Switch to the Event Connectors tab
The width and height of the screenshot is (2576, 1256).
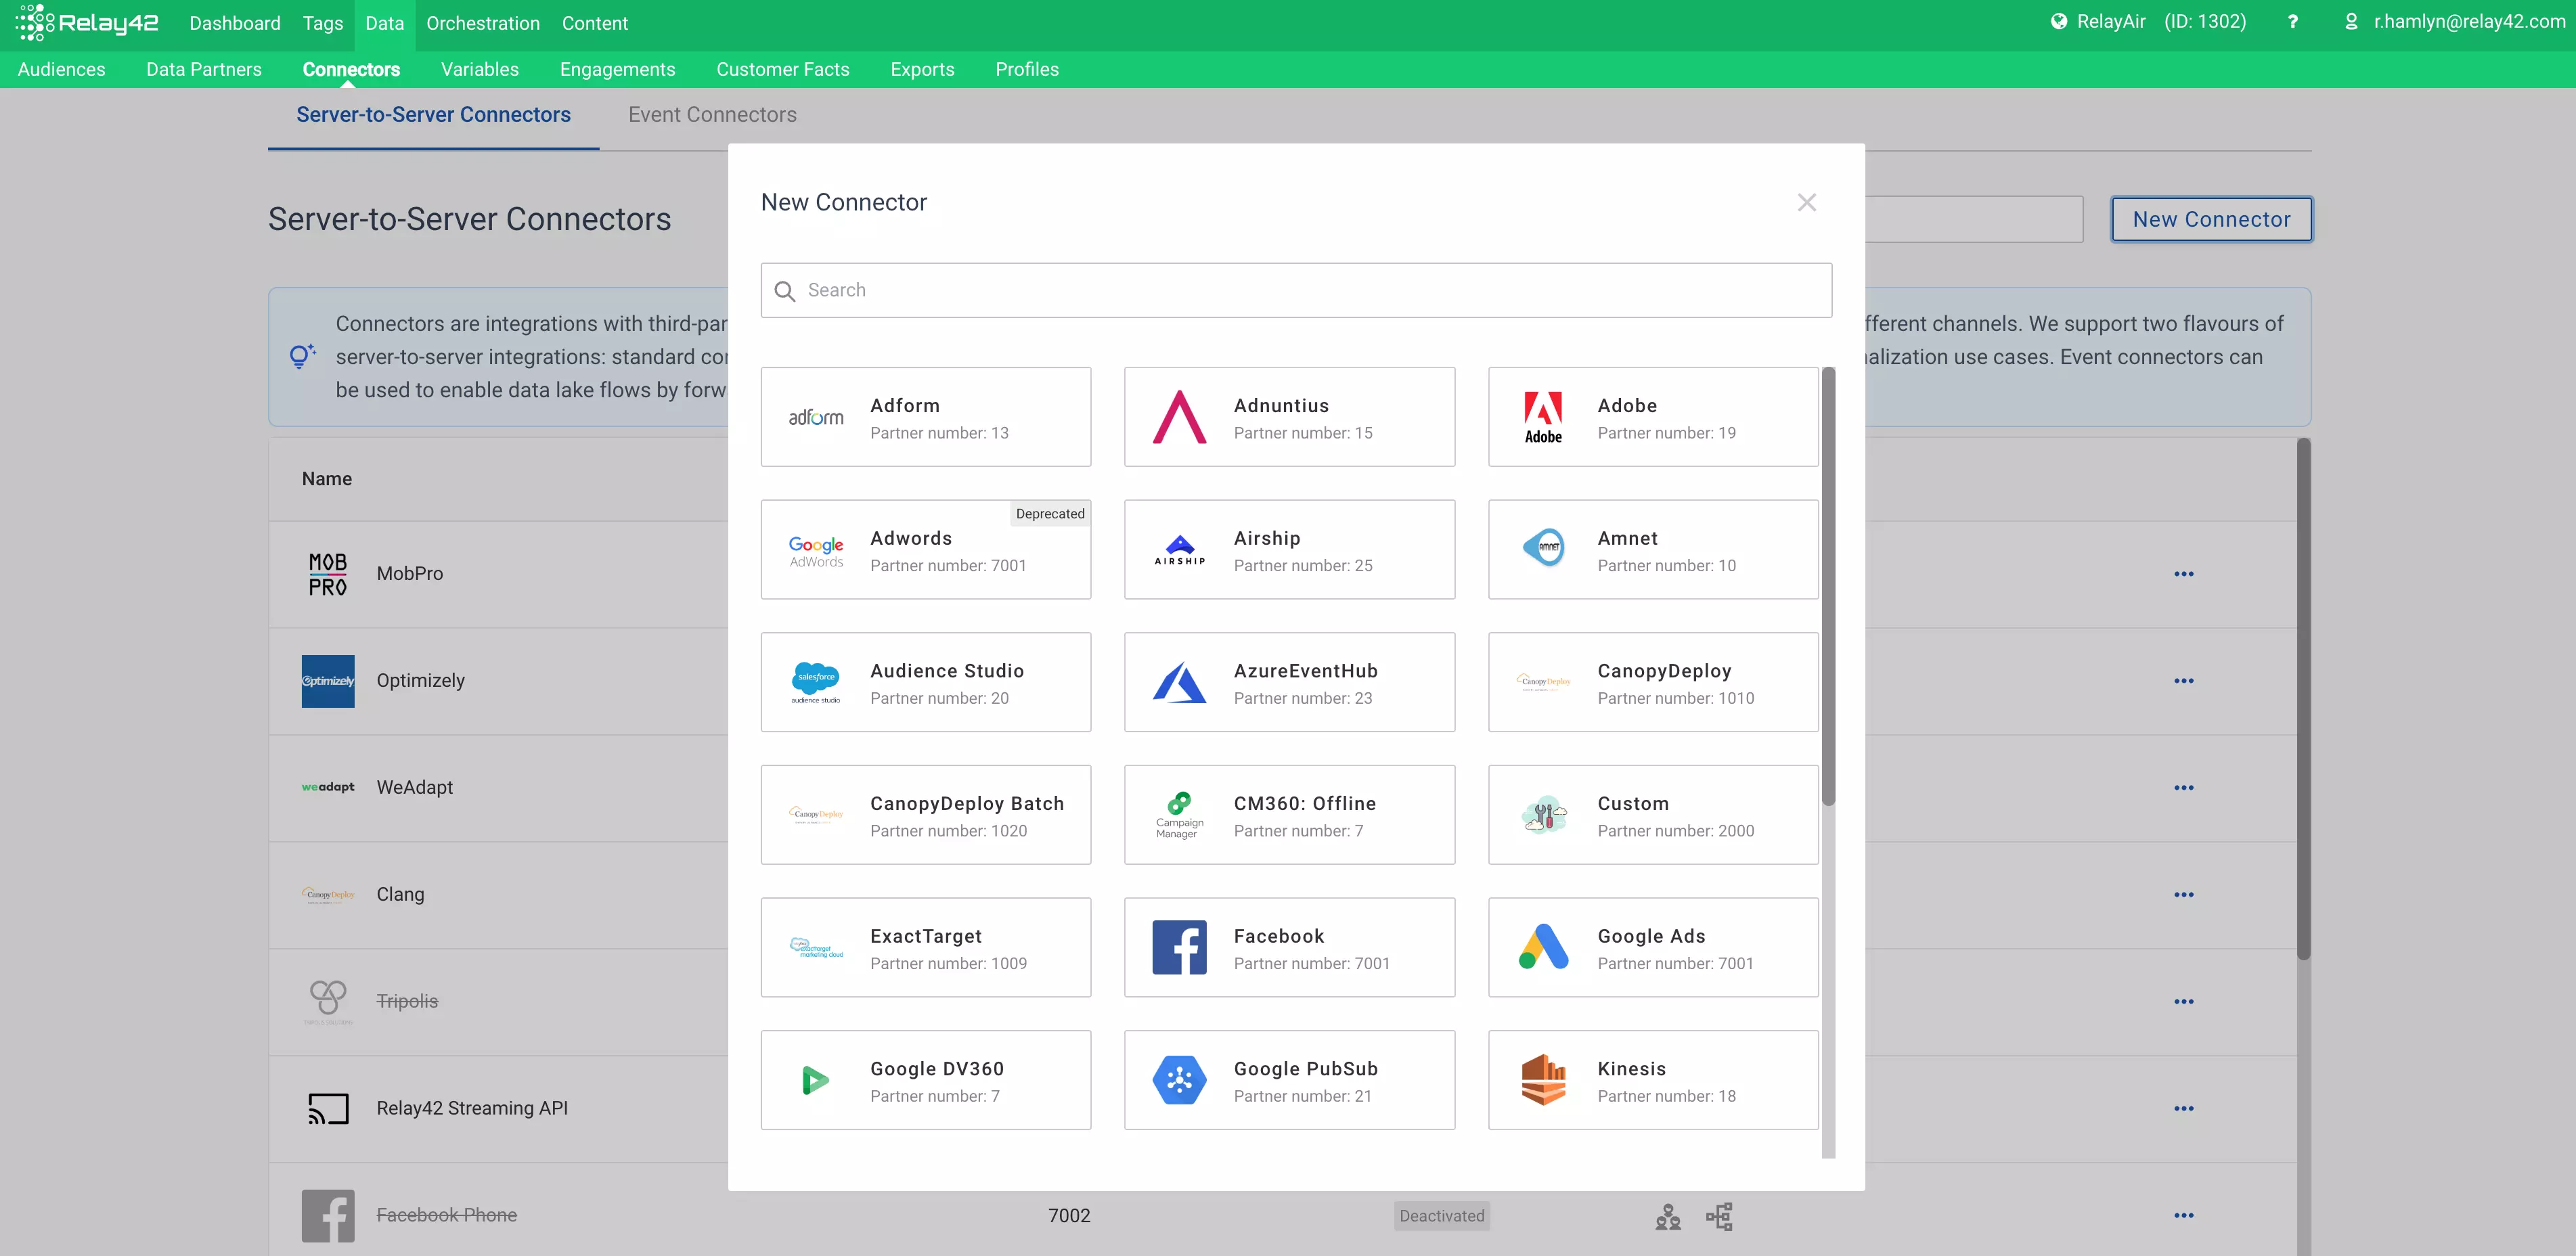click(x=712, y=115)
